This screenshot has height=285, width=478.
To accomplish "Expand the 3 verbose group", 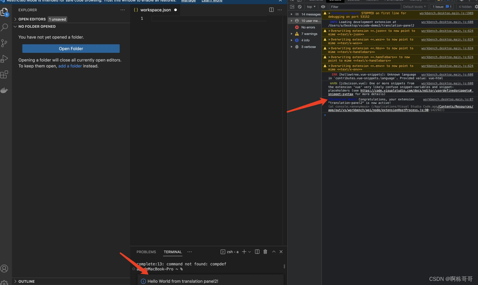I will coord(292,47).
